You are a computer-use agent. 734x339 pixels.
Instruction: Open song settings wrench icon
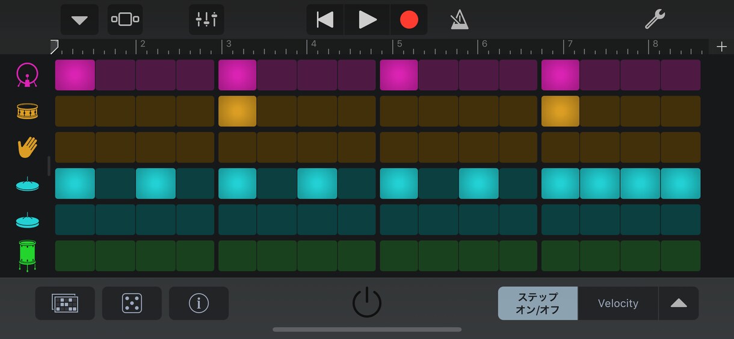coord(655,20)
